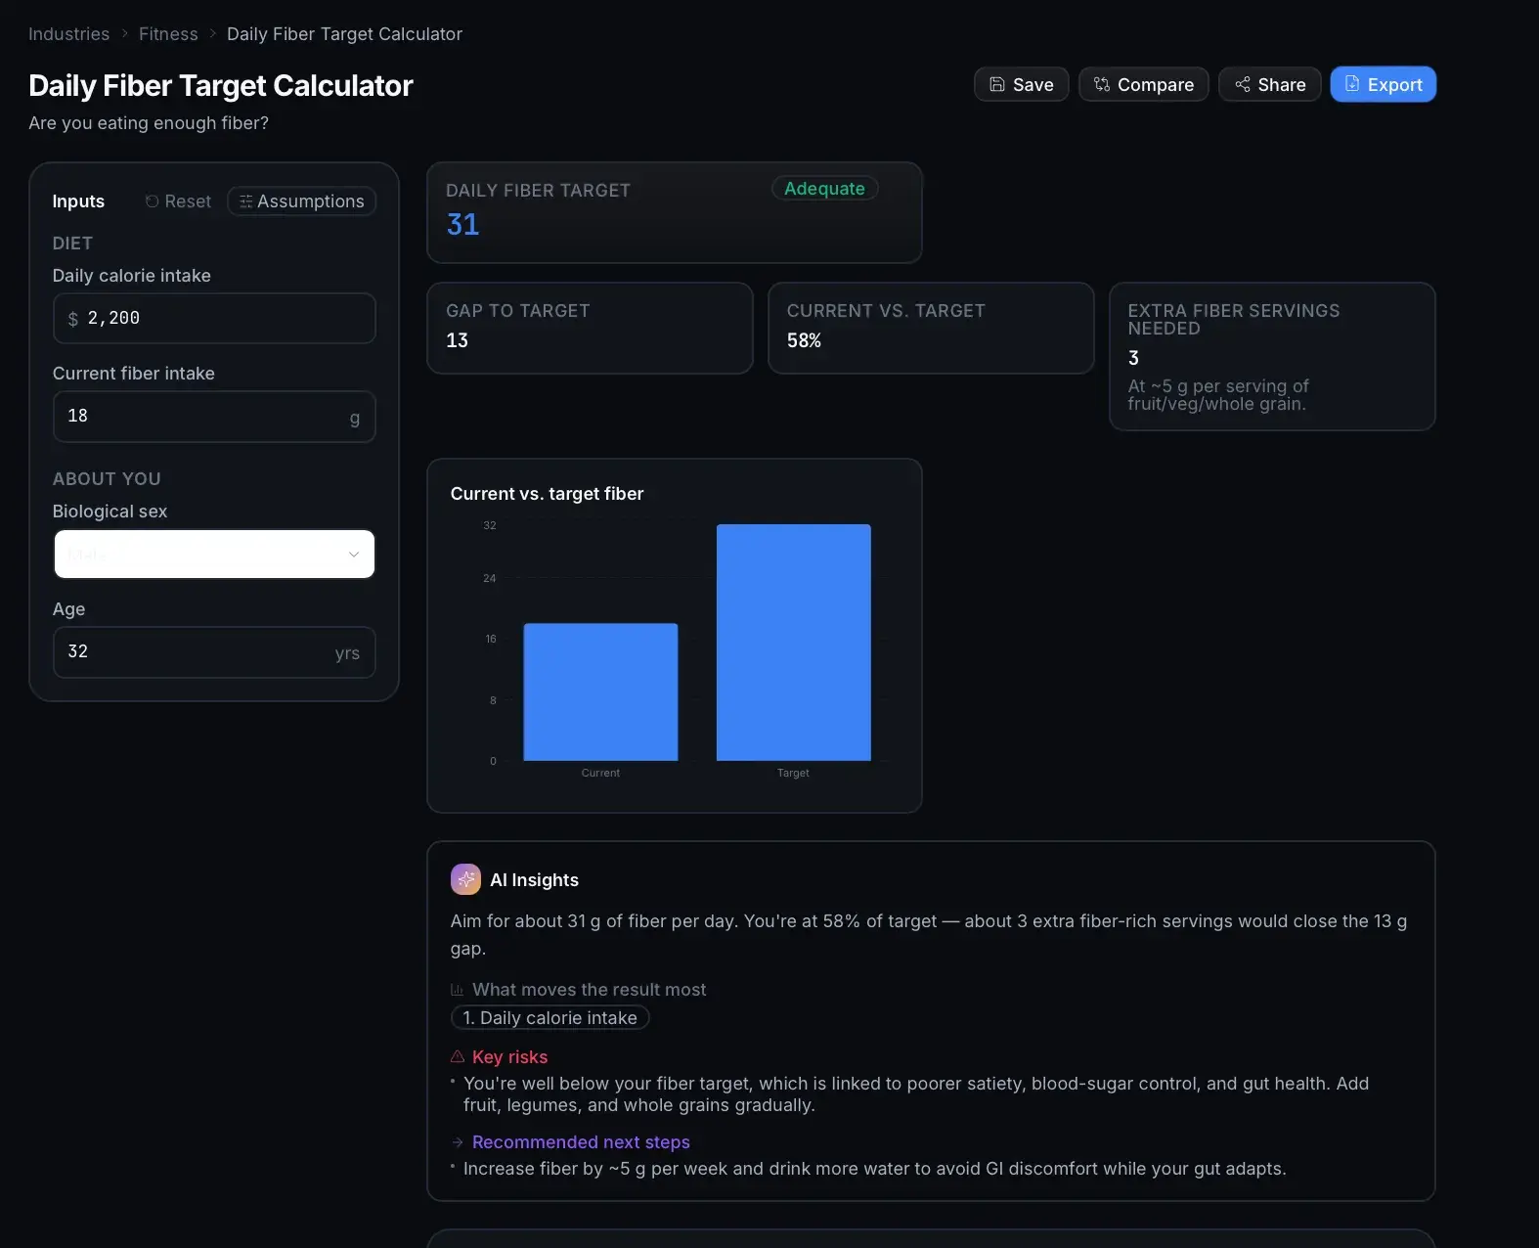Click the chevron in Biological sex selector
The width and height of the screenshot is (1539, 1248).
pos(354,555)
